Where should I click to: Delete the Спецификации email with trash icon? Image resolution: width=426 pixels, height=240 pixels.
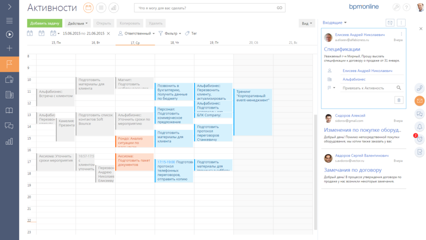pyautogui.click(x=399, y=100)
